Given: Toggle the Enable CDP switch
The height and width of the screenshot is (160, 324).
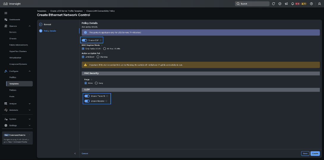Looking at the screenshot, I should pyautogui.click(x=84, y=40).
